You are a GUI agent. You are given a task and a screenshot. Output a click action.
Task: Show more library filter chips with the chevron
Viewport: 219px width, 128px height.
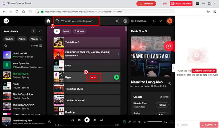click(41, 39)
